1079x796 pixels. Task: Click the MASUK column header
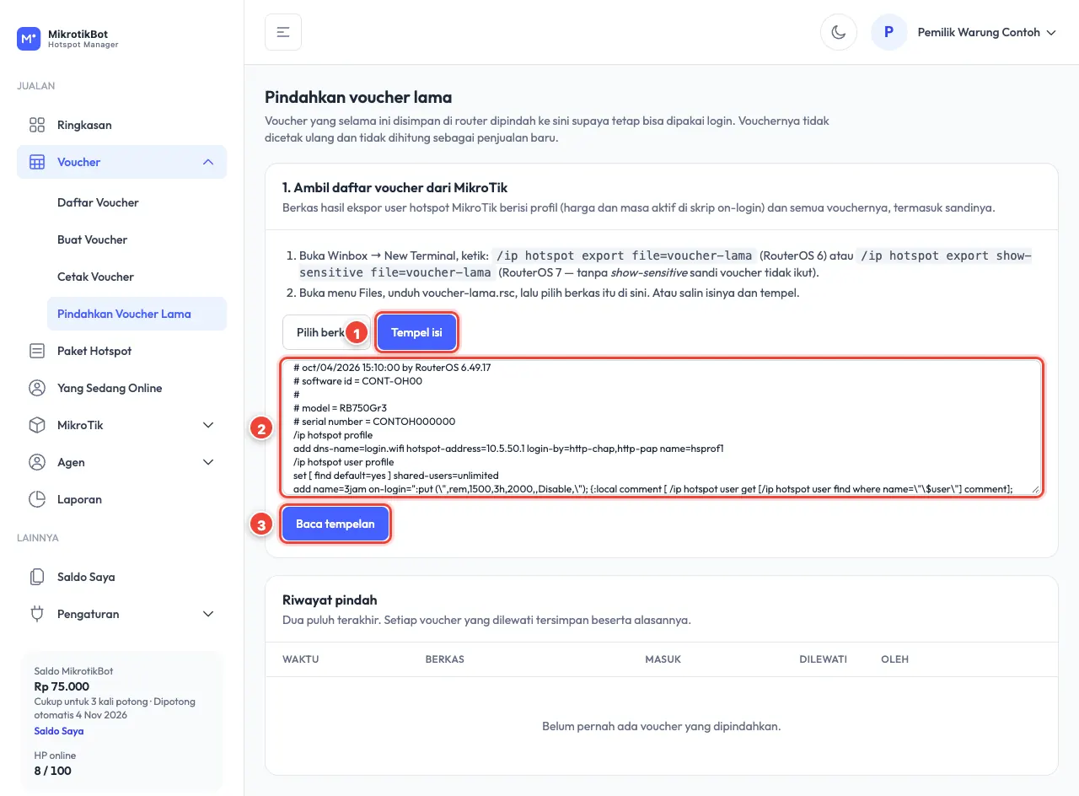click(x=663, y=659)
